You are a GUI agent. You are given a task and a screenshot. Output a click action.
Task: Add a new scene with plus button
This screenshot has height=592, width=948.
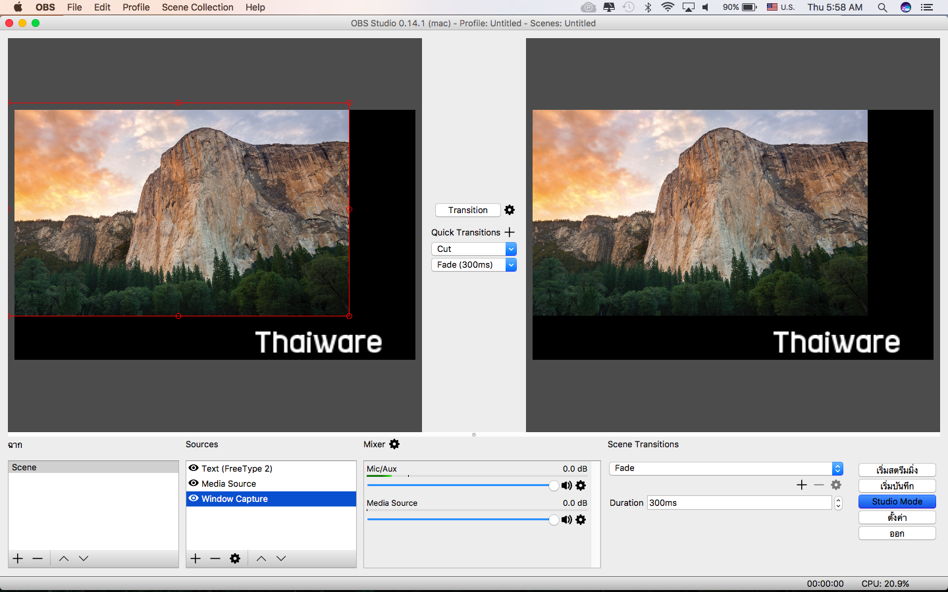tap(18, 558)
